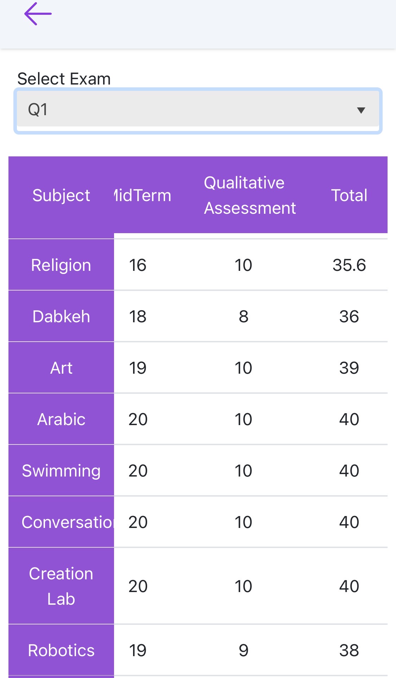Tap Robotics total score 38

tap(349, 651)
